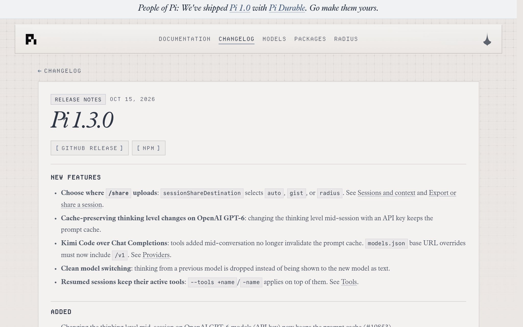Go to the Packages nav item

pos(310,39)
